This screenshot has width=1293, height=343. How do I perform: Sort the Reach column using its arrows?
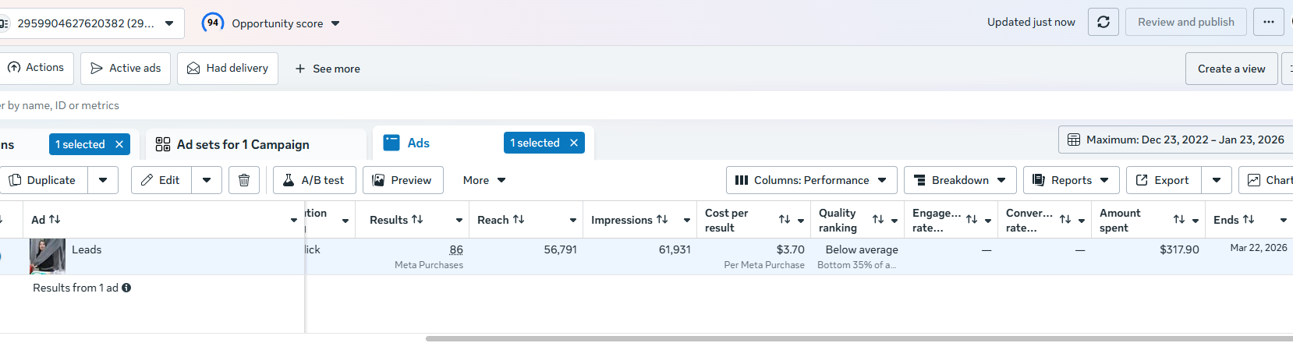[519, 220]
